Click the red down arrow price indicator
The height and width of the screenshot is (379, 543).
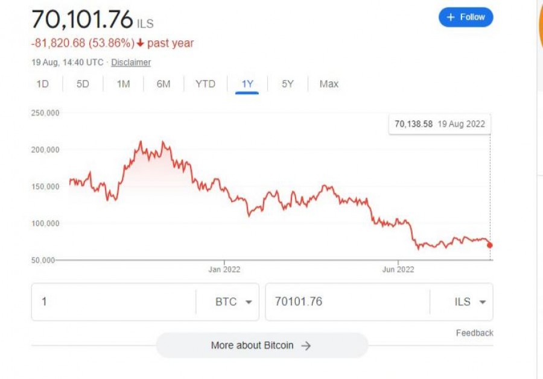click(140, 43)
